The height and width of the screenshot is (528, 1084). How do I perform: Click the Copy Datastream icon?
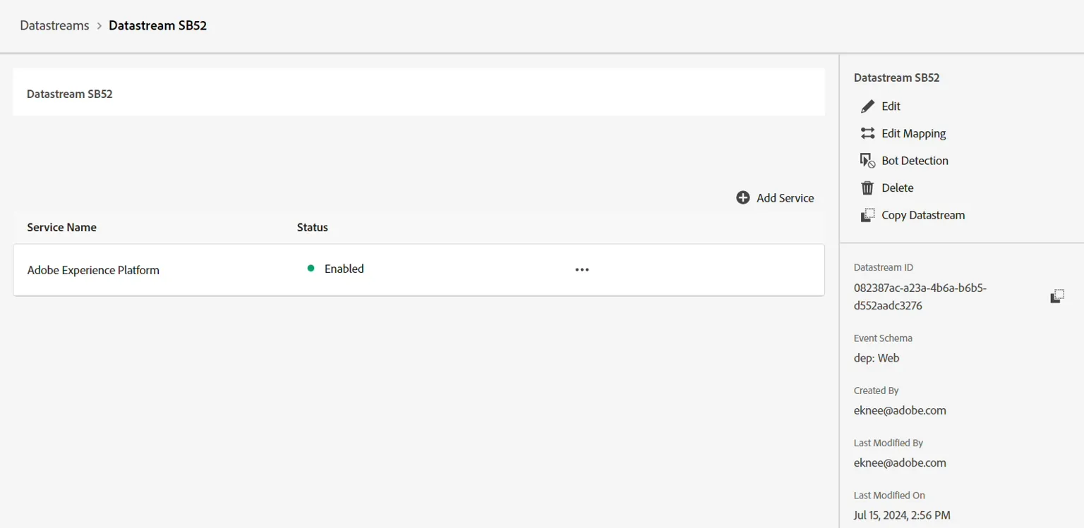867,215
